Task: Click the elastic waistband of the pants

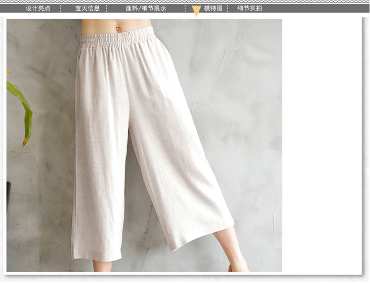Action: pos(116,37)
